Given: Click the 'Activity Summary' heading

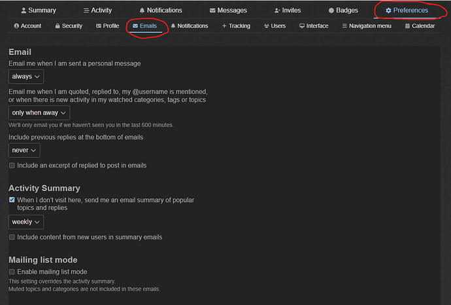Looking at the screenshot, I should pos(44,188).
